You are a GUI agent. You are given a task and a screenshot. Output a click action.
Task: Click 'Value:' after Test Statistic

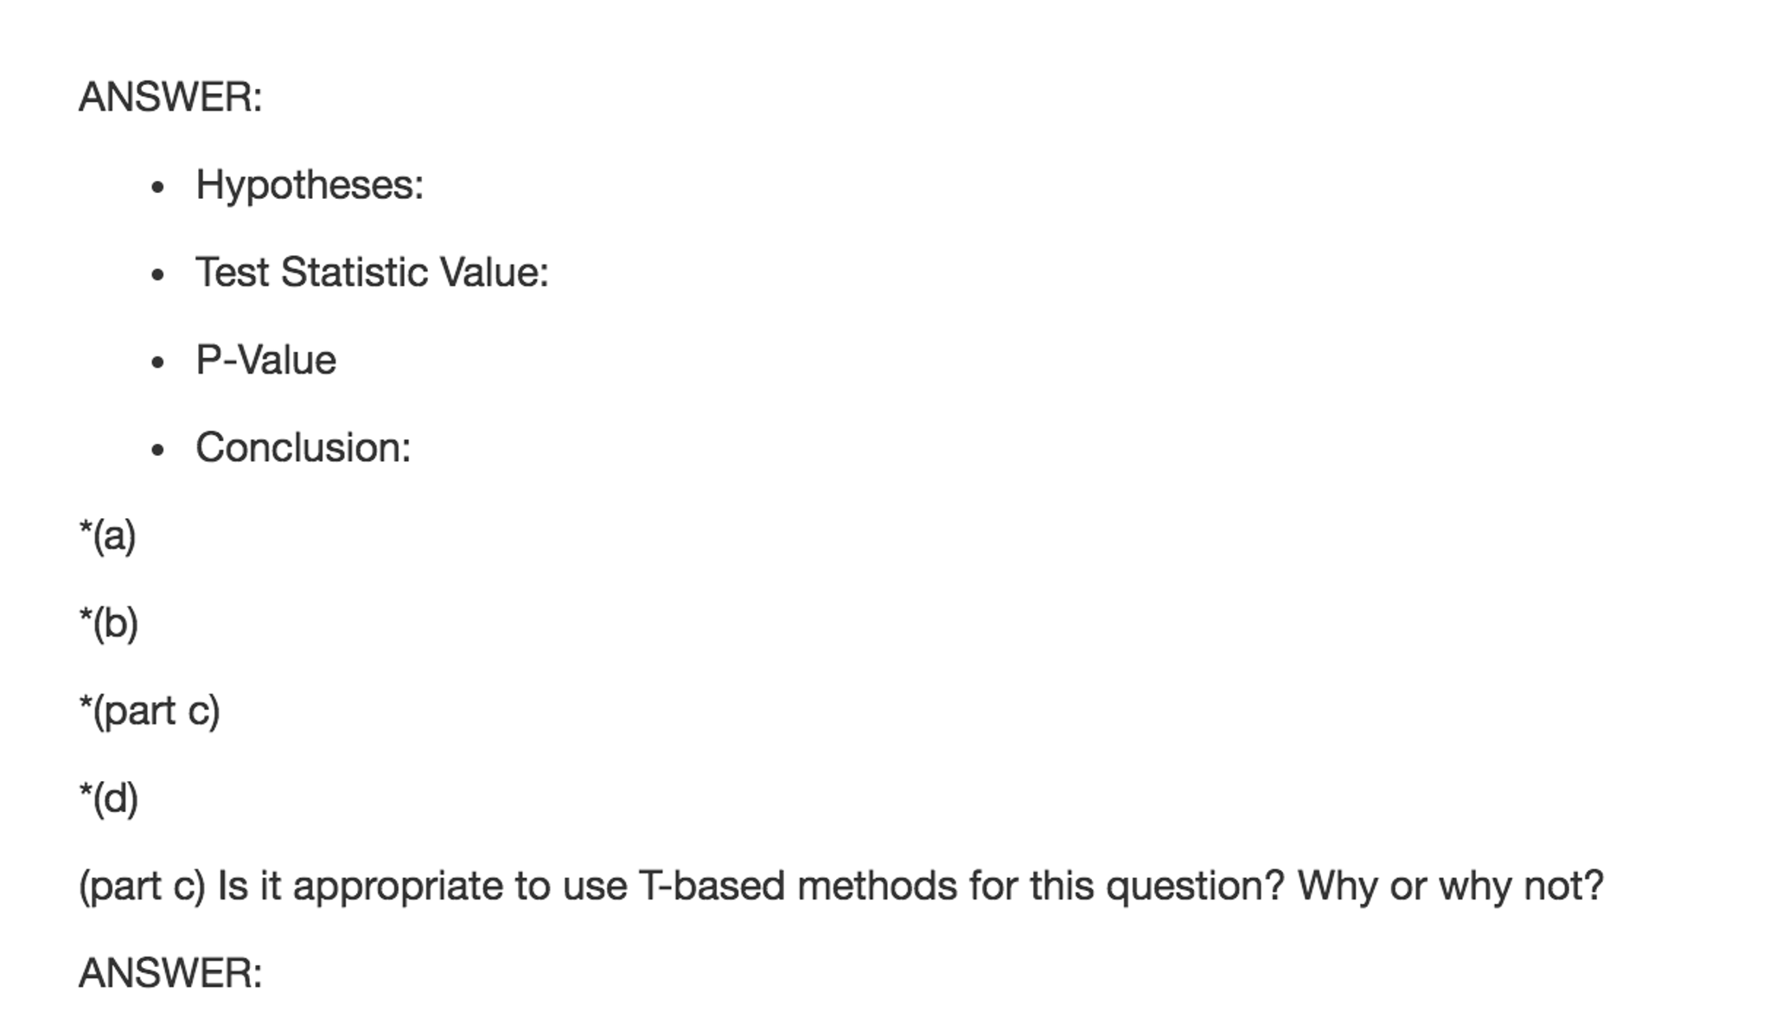[494, 272]
